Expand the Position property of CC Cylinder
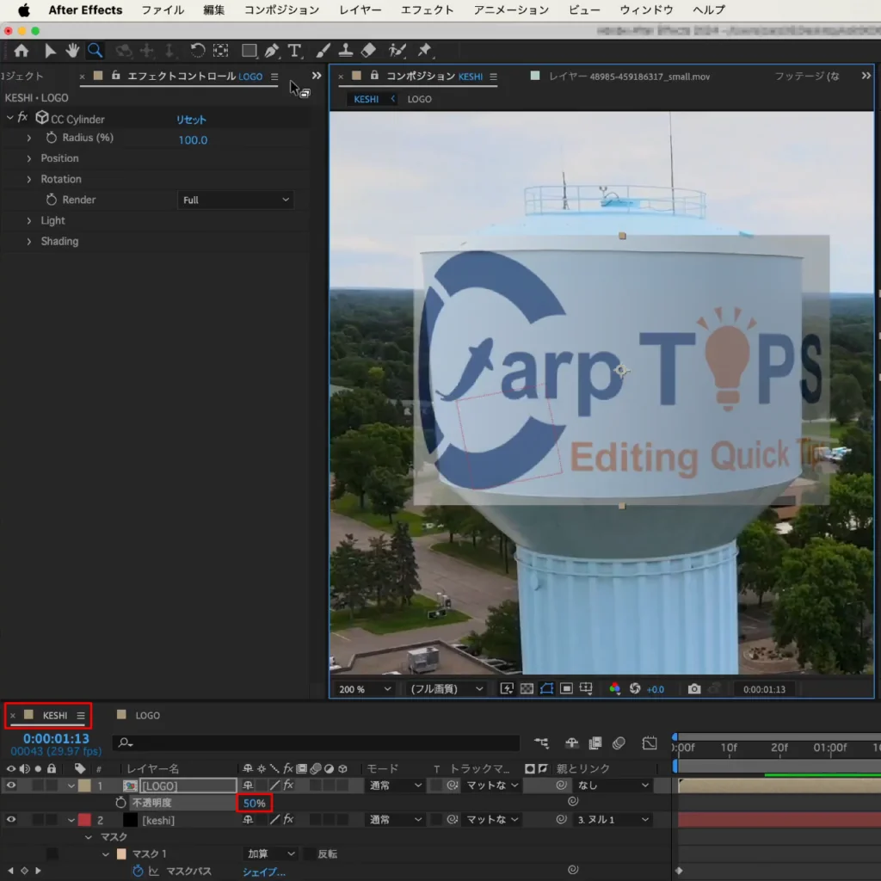The height and width of the screenshot is (881, 881). pos(29,158)
